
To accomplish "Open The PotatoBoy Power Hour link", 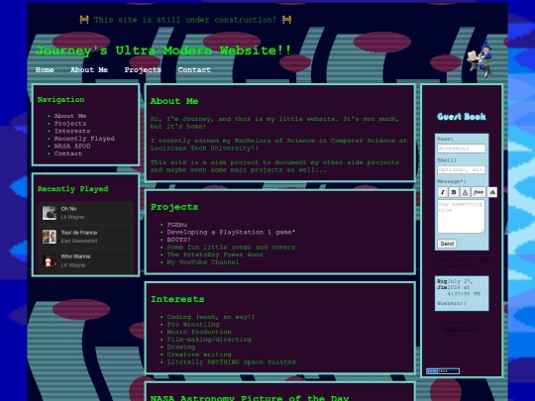I will click(x=215, y=254).
